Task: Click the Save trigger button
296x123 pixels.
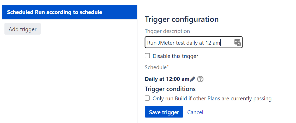Action: pyautogui.click(x=164, y=112)
